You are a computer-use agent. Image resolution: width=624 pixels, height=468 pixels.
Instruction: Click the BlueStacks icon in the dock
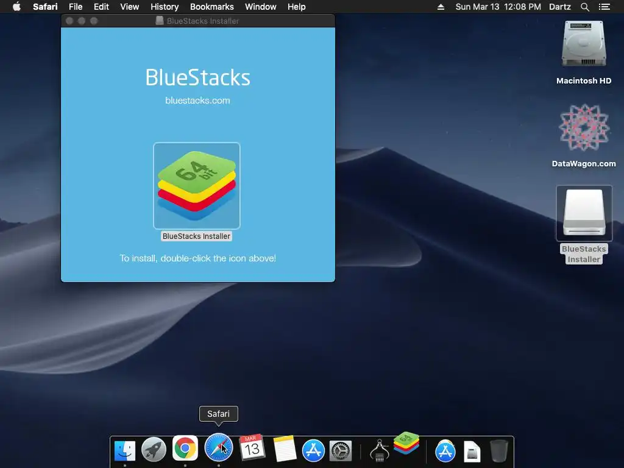[x=406, y=443]
